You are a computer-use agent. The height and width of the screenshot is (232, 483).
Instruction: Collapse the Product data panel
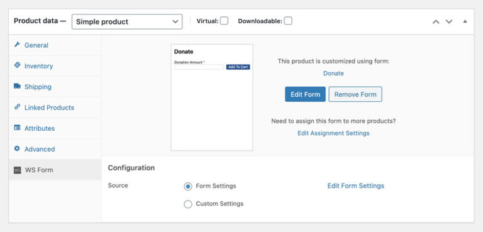pos(465,21)
